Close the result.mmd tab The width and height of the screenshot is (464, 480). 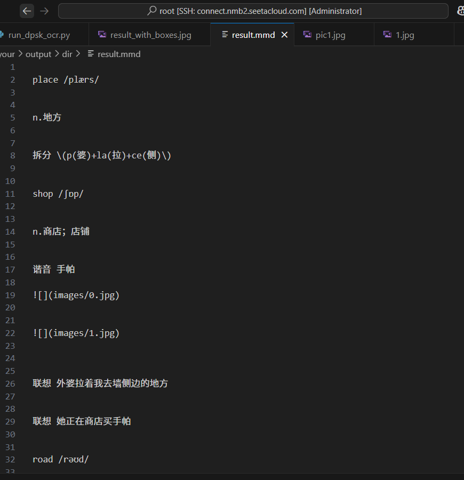284,34
